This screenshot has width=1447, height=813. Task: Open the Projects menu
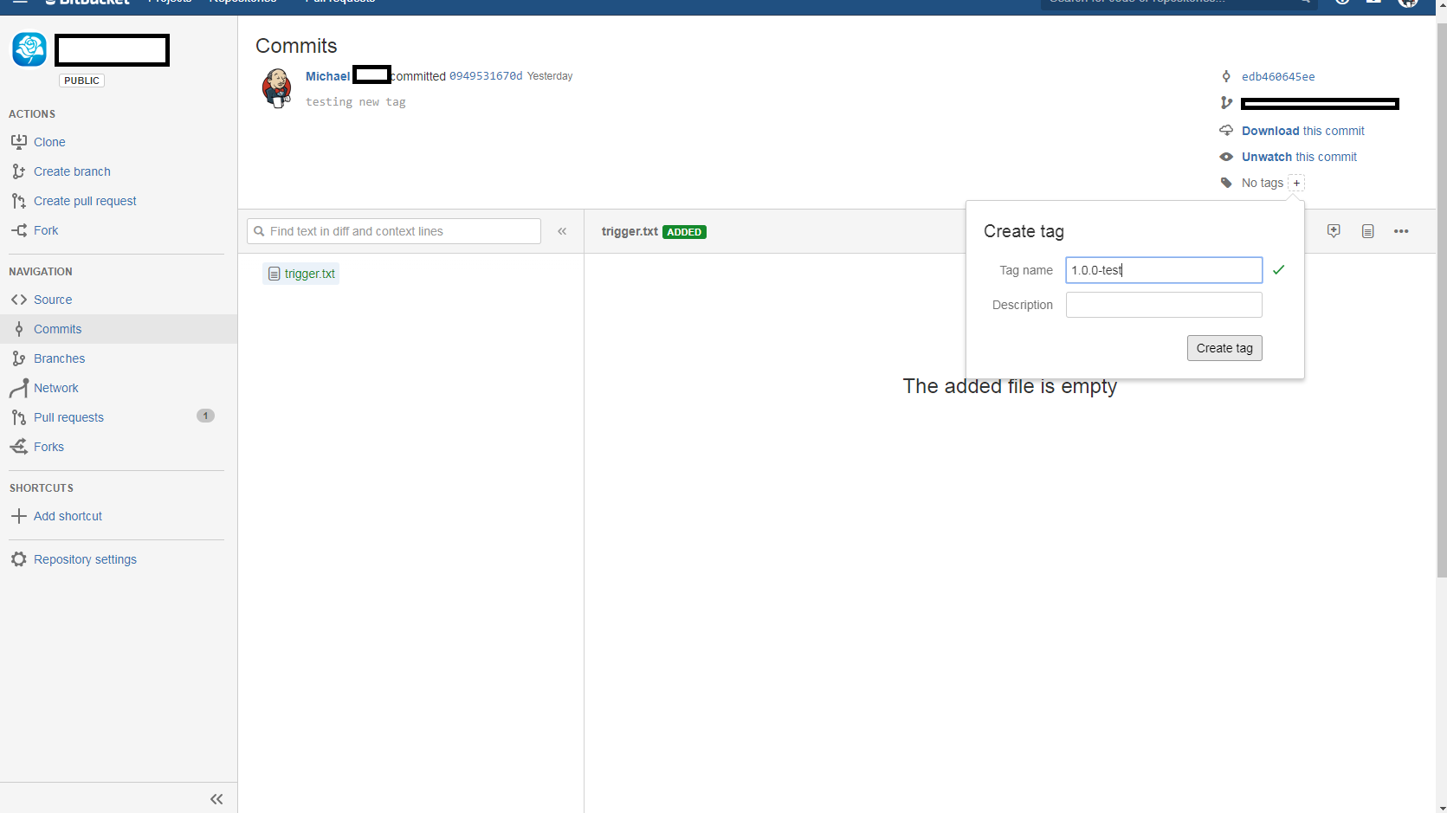click(170, 3)
